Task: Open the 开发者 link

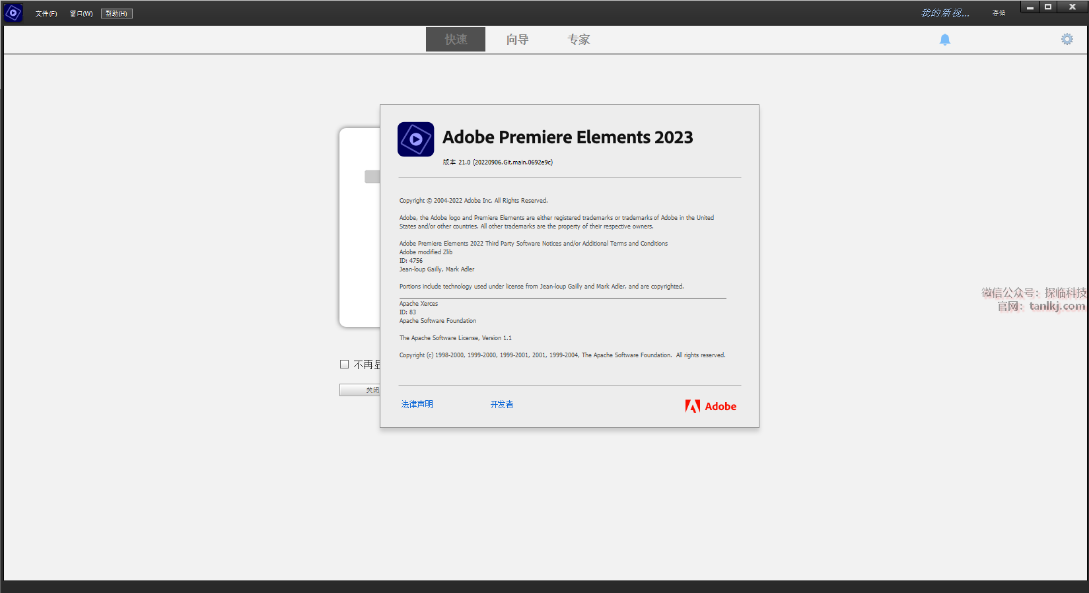Action: (x=502, y=404)
